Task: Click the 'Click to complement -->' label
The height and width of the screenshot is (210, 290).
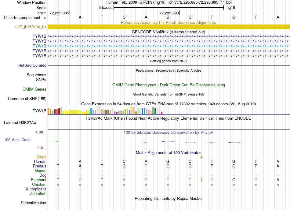Action: (25, 18)
